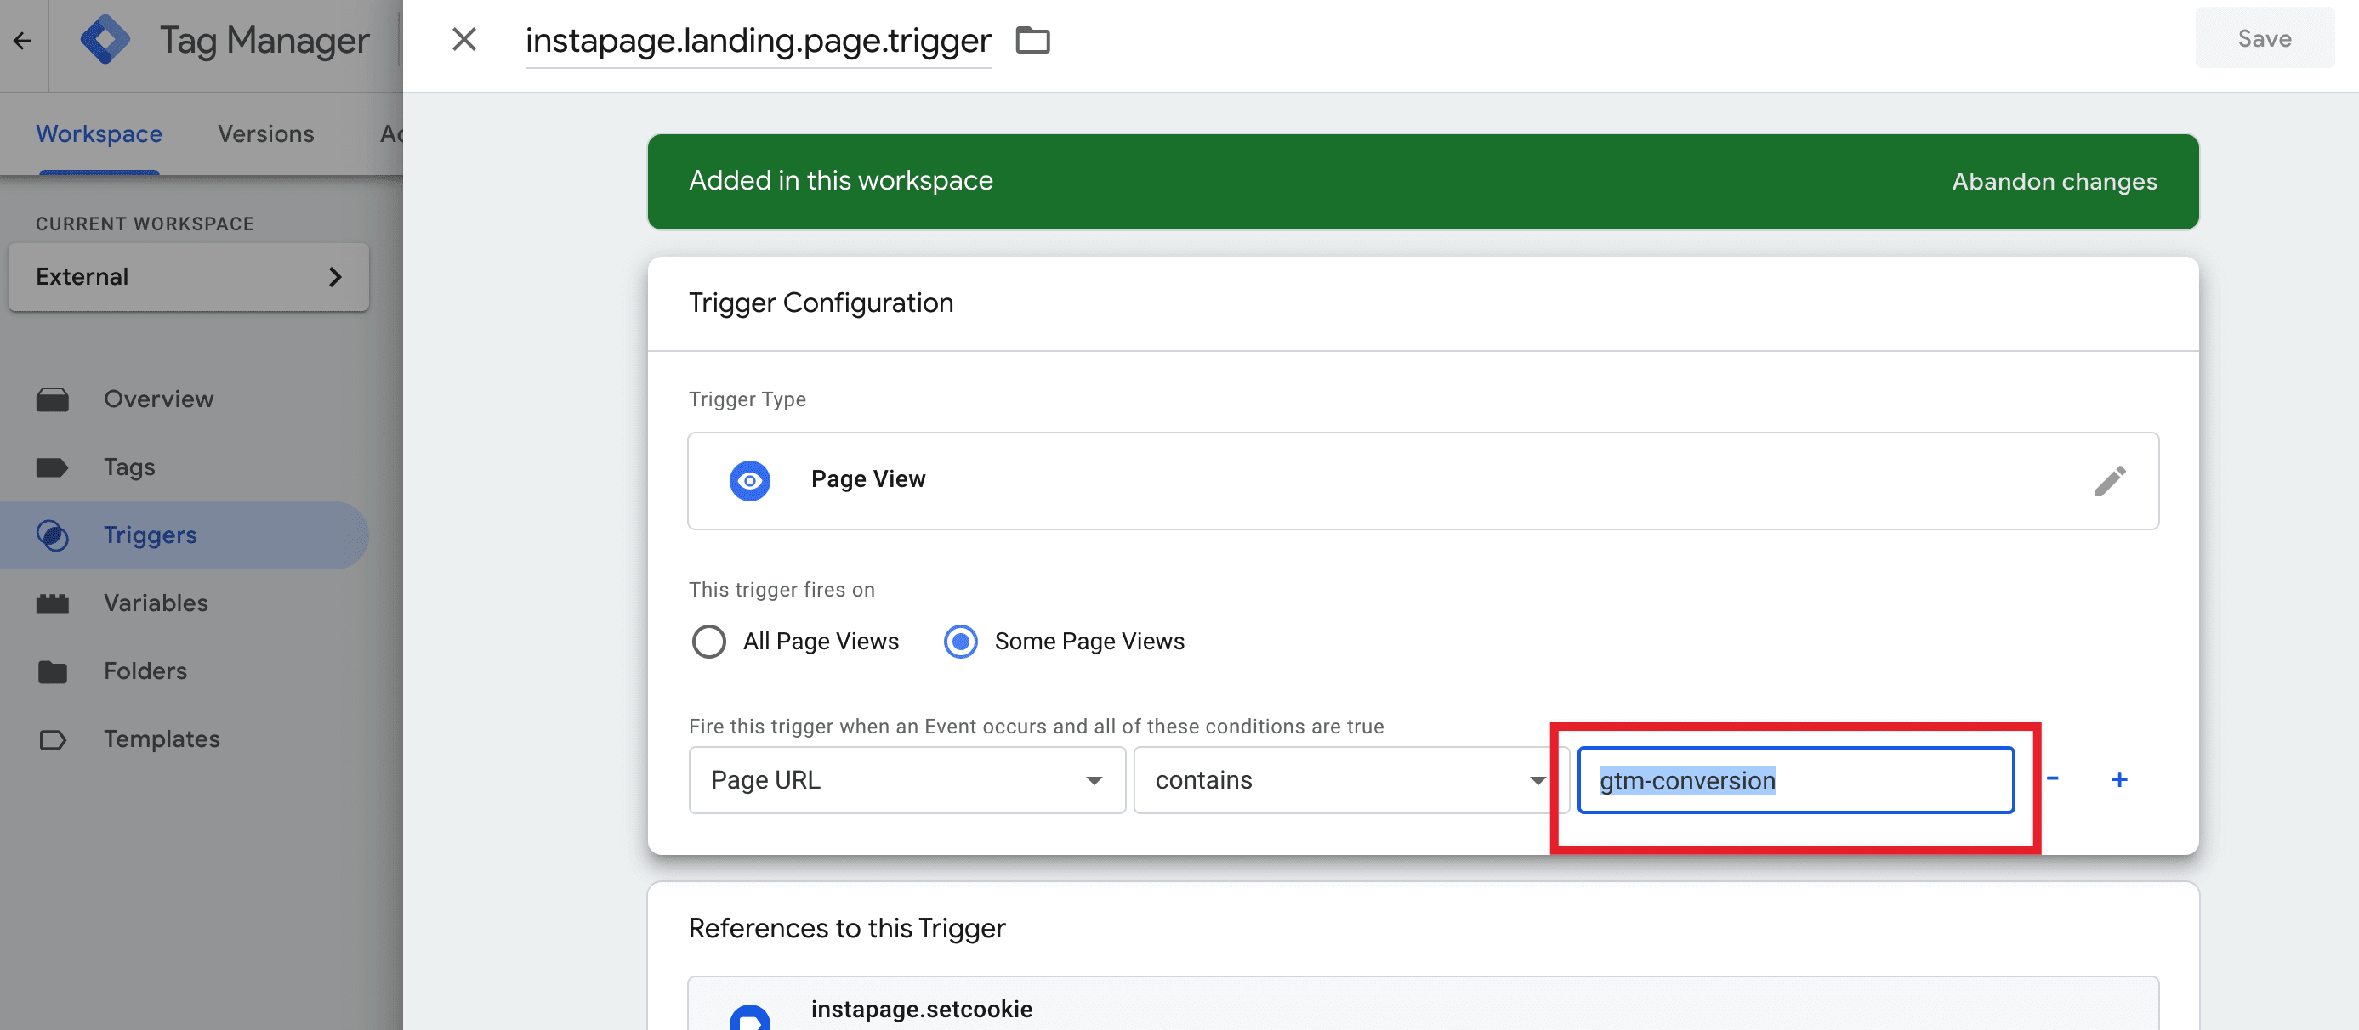The width and height of the screenshot is (2359, 1030).
Task: Open Variables in the sidebar
Action: pyautogui.click(x=183, y=603)
